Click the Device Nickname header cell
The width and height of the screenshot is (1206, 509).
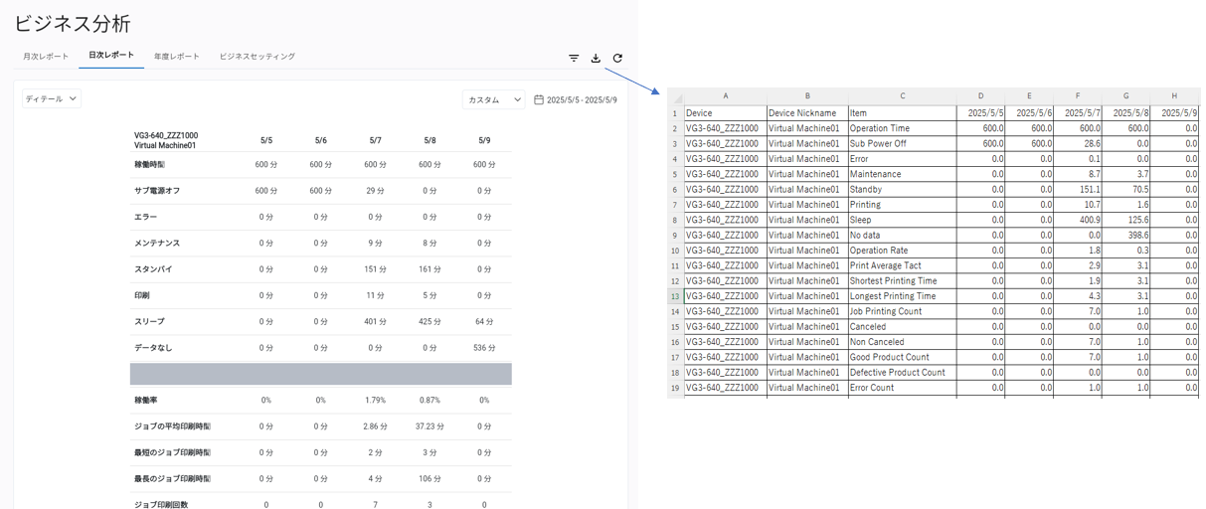[x=807, y=113]
